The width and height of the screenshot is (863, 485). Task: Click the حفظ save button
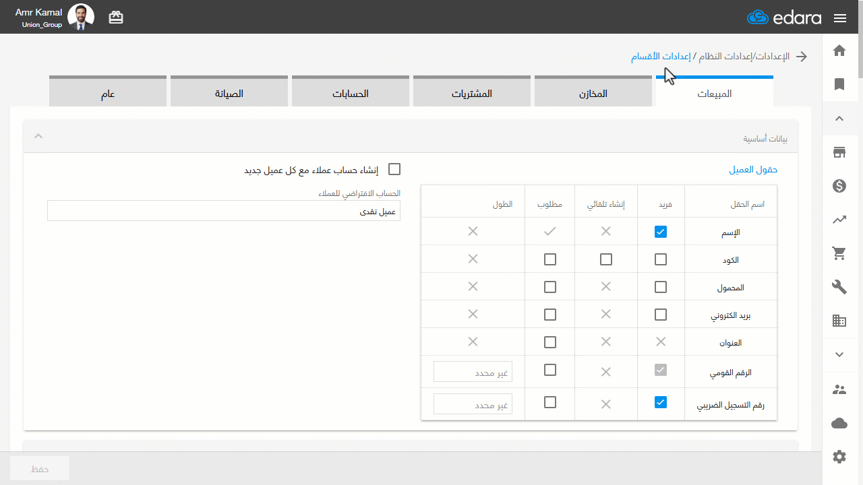(40, 468)
